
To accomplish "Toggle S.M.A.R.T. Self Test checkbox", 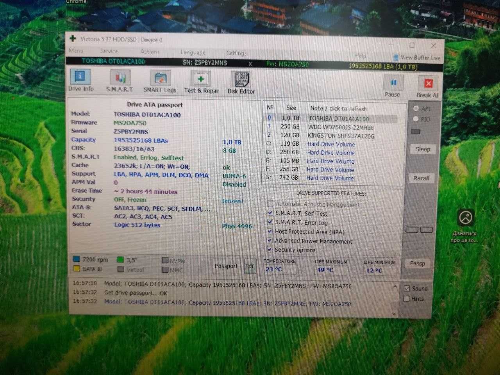I will 270,213.
